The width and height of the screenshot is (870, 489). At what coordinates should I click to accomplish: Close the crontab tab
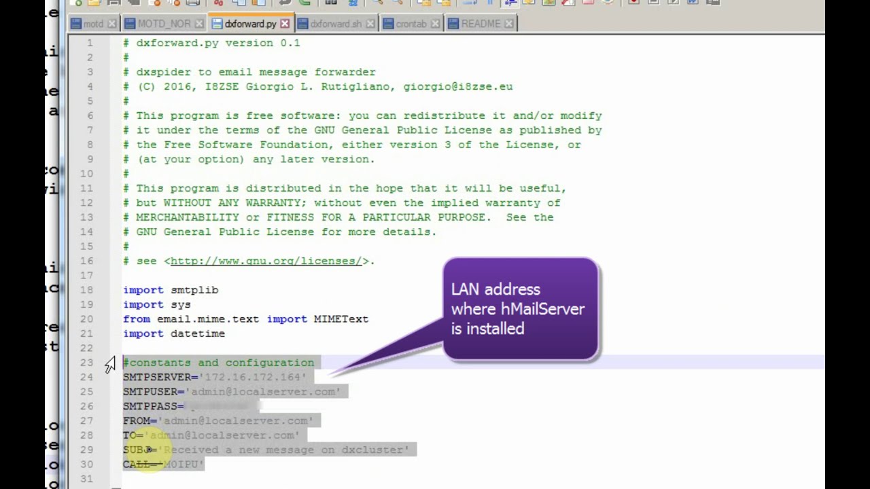[435, 24]
